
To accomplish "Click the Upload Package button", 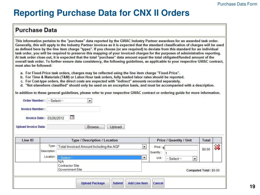I will 93,183.
